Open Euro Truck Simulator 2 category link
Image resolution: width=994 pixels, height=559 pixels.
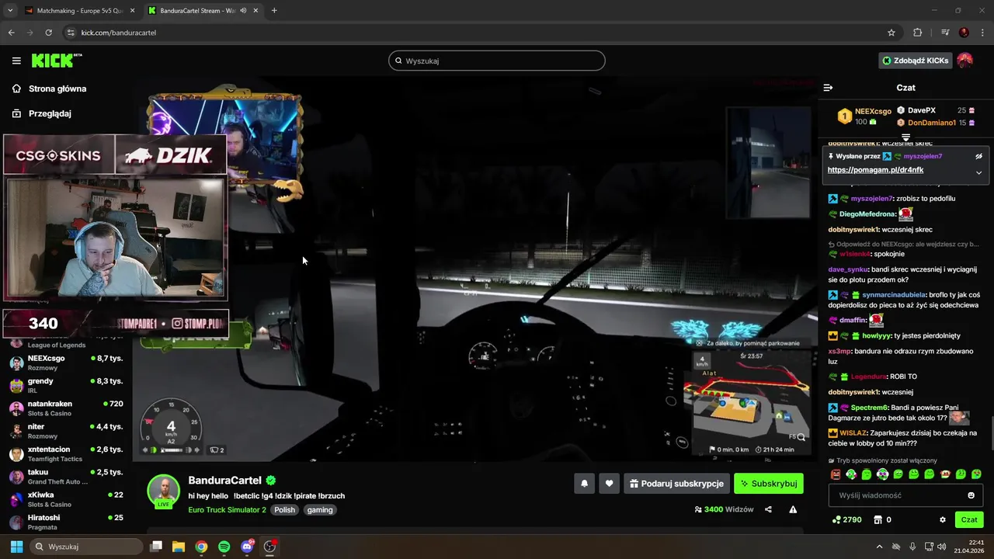click(x=227, y=510)
